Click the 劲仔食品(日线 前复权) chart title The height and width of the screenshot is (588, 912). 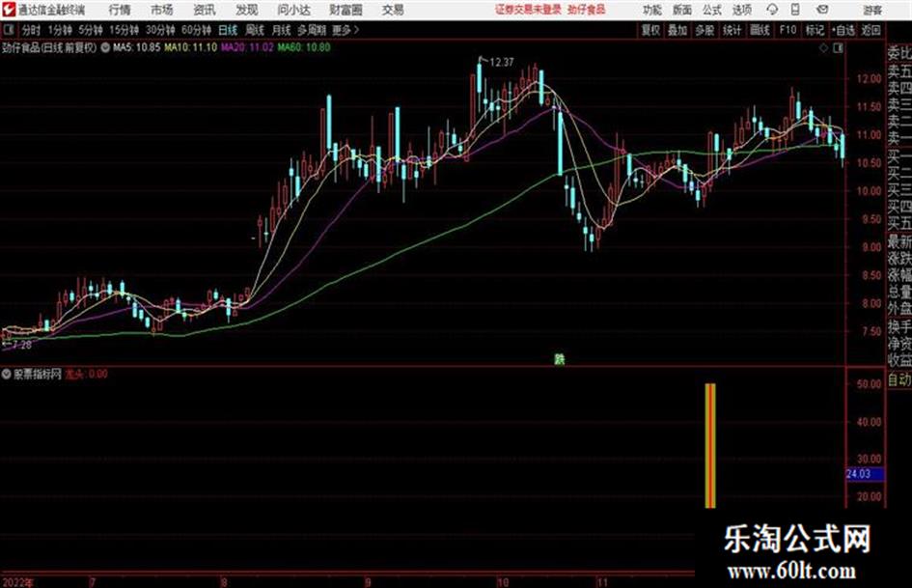(49, 48)
